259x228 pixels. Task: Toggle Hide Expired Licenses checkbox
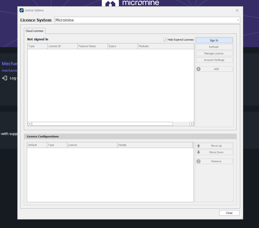pyautogui.click(x=165, y=40)
